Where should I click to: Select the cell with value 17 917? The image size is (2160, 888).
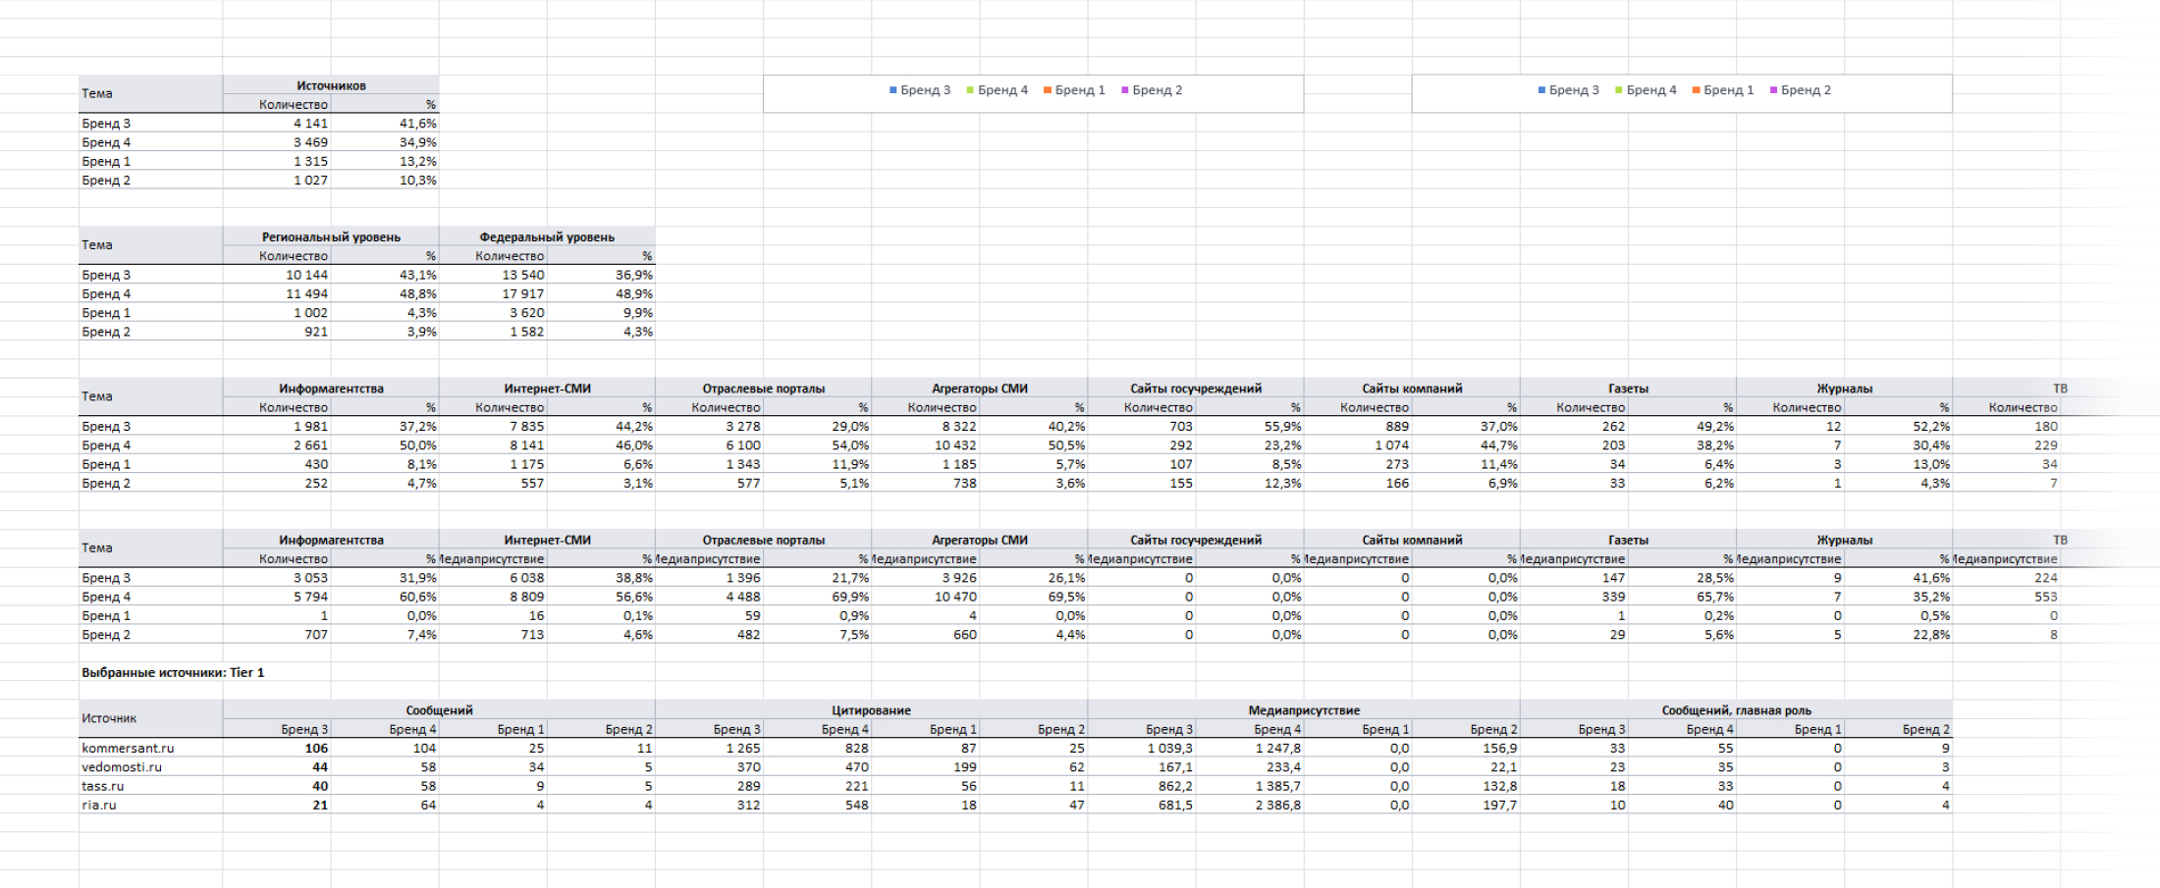point(522,294)
